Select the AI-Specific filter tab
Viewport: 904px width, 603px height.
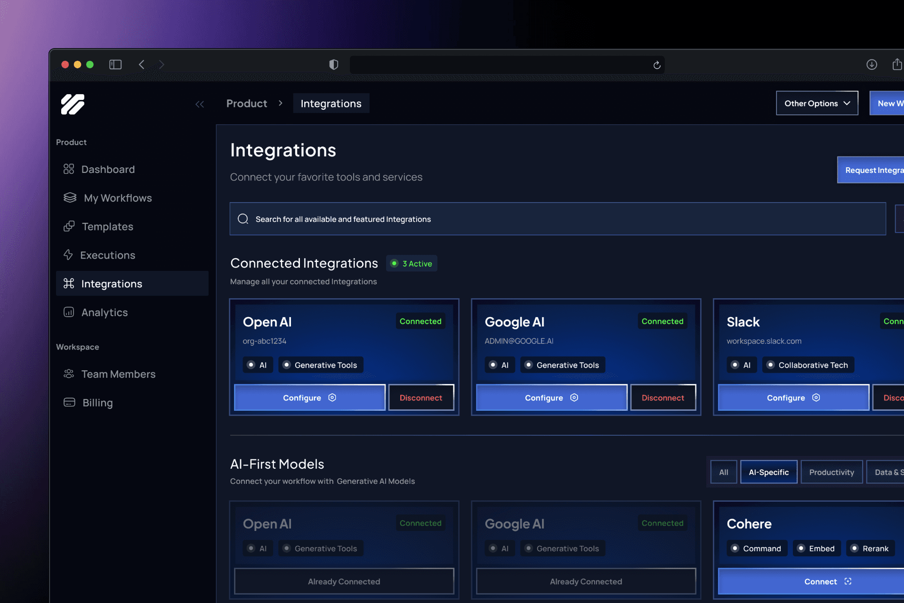pyautogui.click(x=768, y=472)
